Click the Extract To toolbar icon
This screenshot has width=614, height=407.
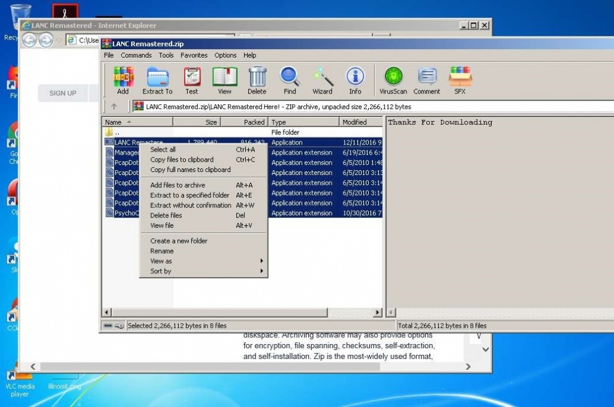click(158, 80)
